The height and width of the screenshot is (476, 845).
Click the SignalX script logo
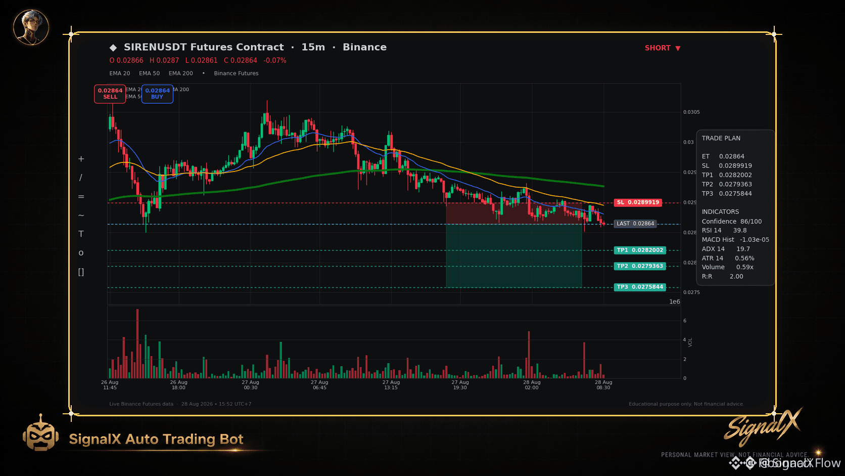[763, 426]
